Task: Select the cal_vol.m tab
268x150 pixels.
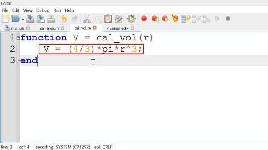Action: pos(82,28)
